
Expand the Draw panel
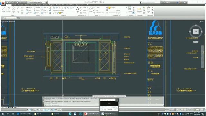tap(13, 15)
